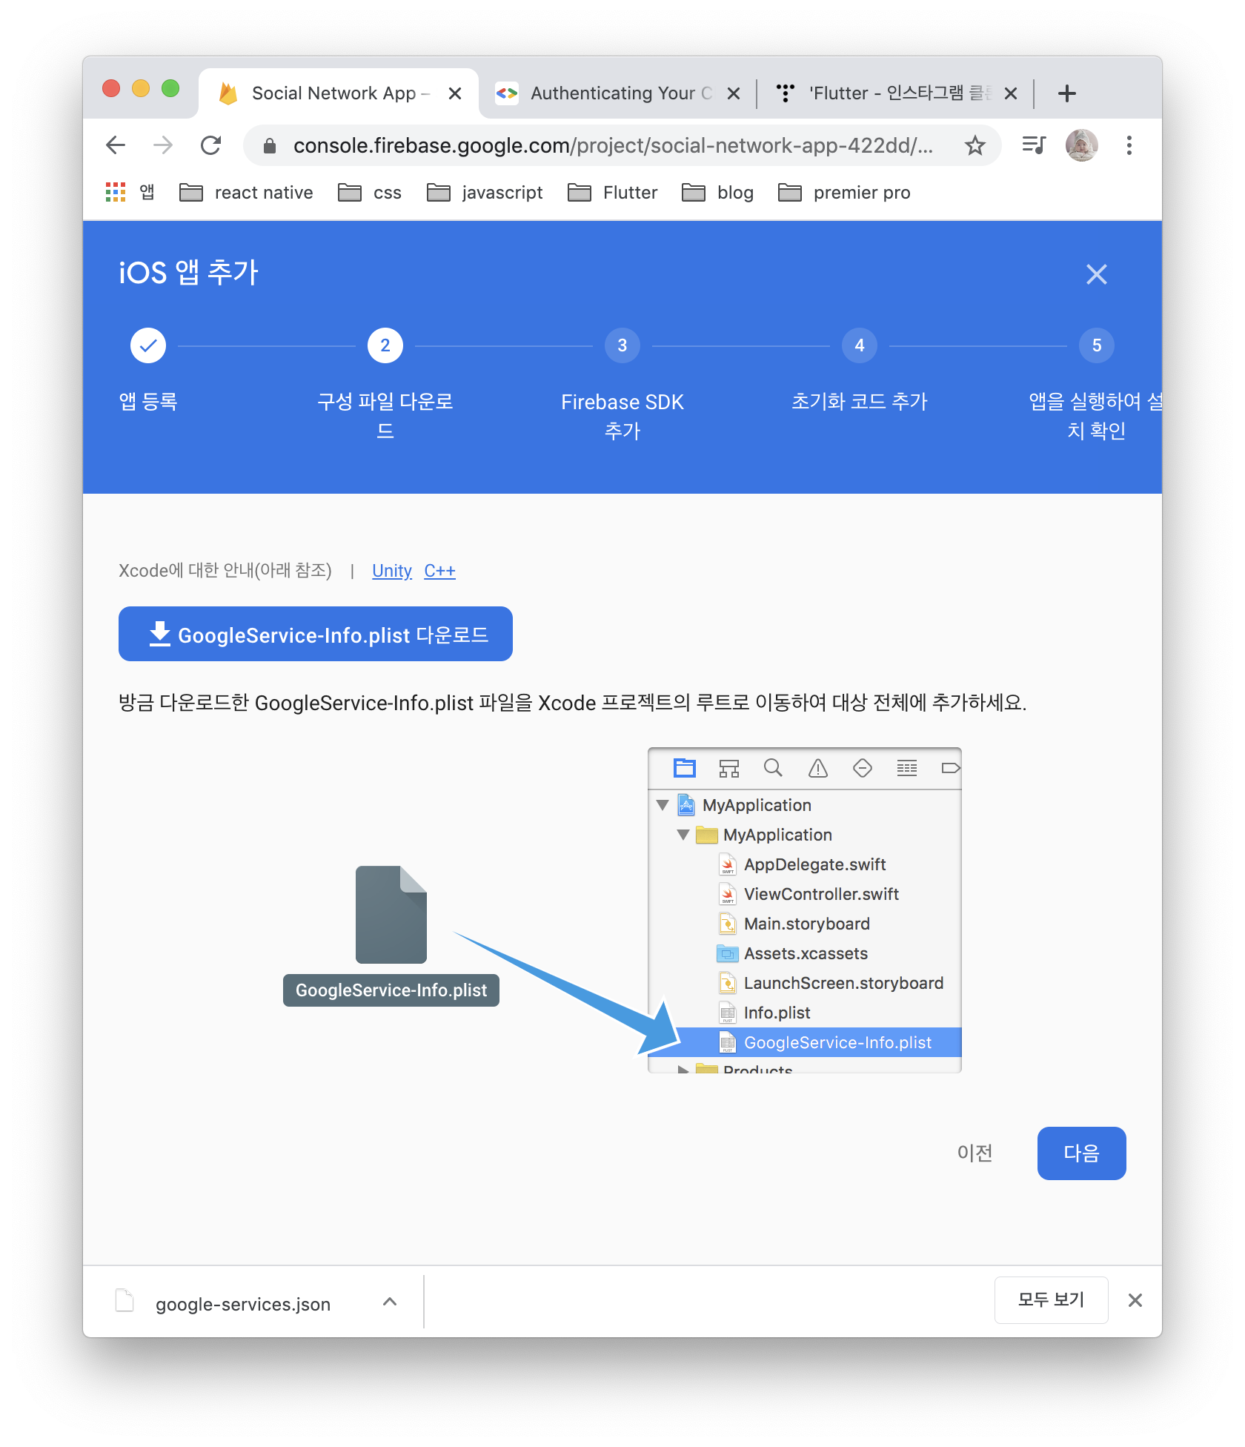Screen dimensions: 1245x1447
Task: Switch to the Flutter Instagram clone tab
Action: [895, 93]
